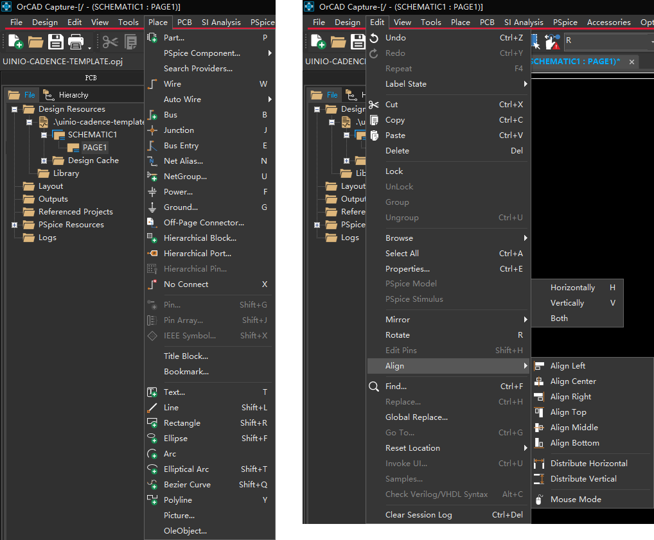Click the Find magnifier icon
654x540 pixels.
pos(374,387)
